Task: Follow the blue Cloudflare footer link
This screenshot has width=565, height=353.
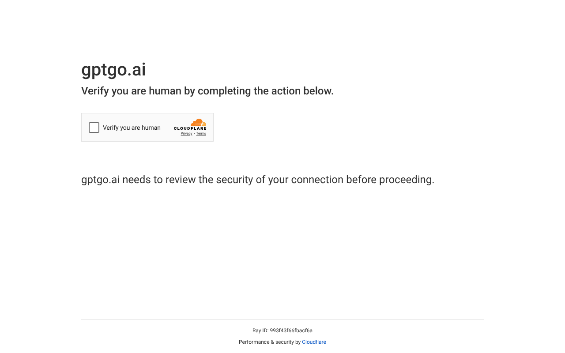Action: [314, 342]
